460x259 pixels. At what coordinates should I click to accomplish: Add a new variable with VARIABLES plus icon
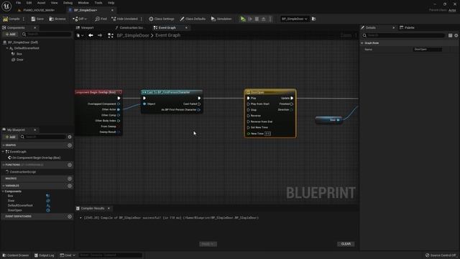pyautogui.click(x=70, y=186)
